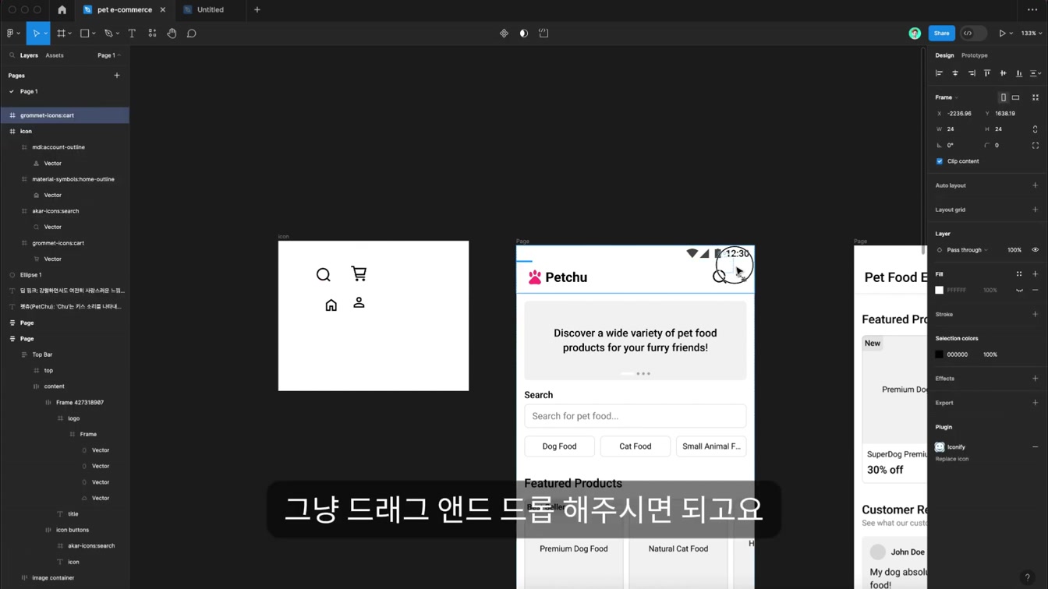Click the white Fill color swatch

[x=940, y=290]
